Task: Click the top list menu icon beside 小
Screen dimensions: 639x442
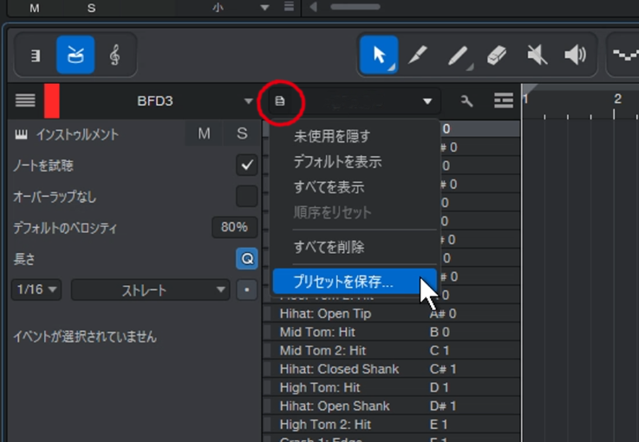Action: coord(289,7)
